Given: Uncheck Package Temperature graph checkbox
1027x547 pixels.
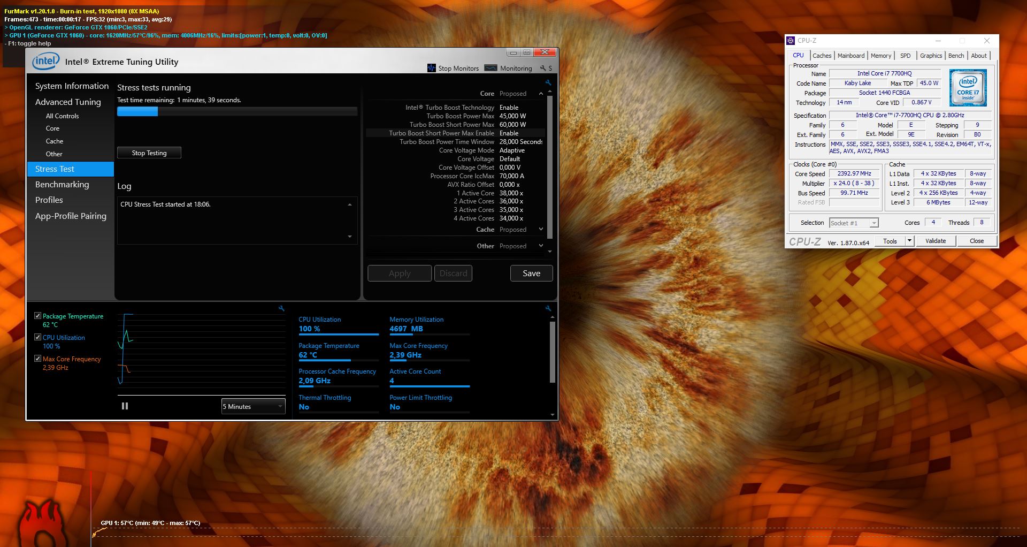Looking at the screenshot, I should pos(37,316).
